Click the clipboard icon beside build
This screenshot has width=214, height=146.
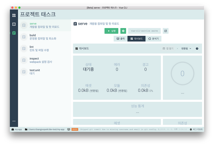[x=24, y=37]
